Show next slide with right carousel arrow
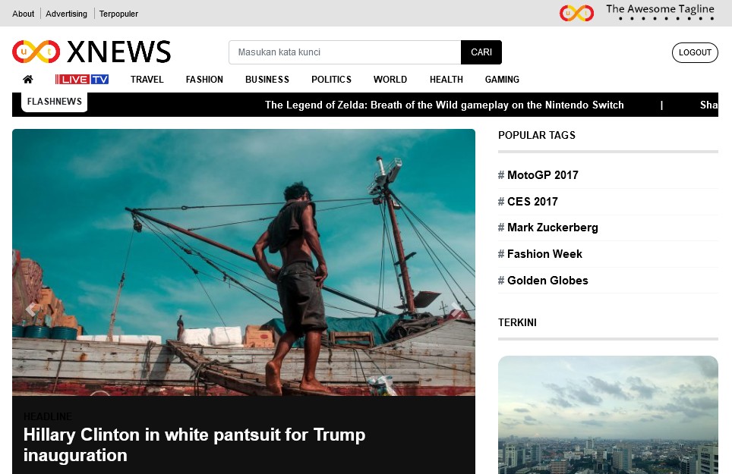Viewport: 732px width, 474px height. 456,309
